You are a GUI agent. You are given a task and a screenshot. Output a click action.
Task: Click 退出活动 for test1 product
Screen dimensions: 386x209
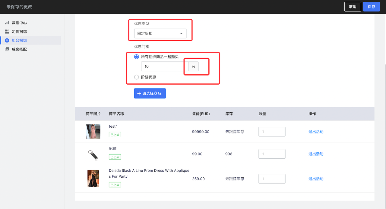[316, 132]
